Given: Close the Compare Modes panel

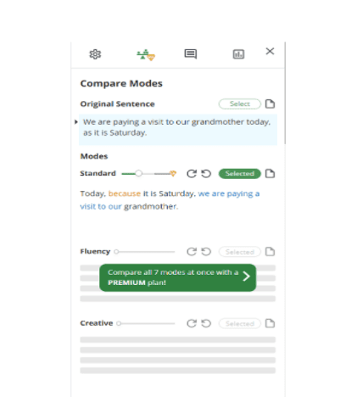Looking at the screenshot, I should pyautogui.click(x=270, y=51).
